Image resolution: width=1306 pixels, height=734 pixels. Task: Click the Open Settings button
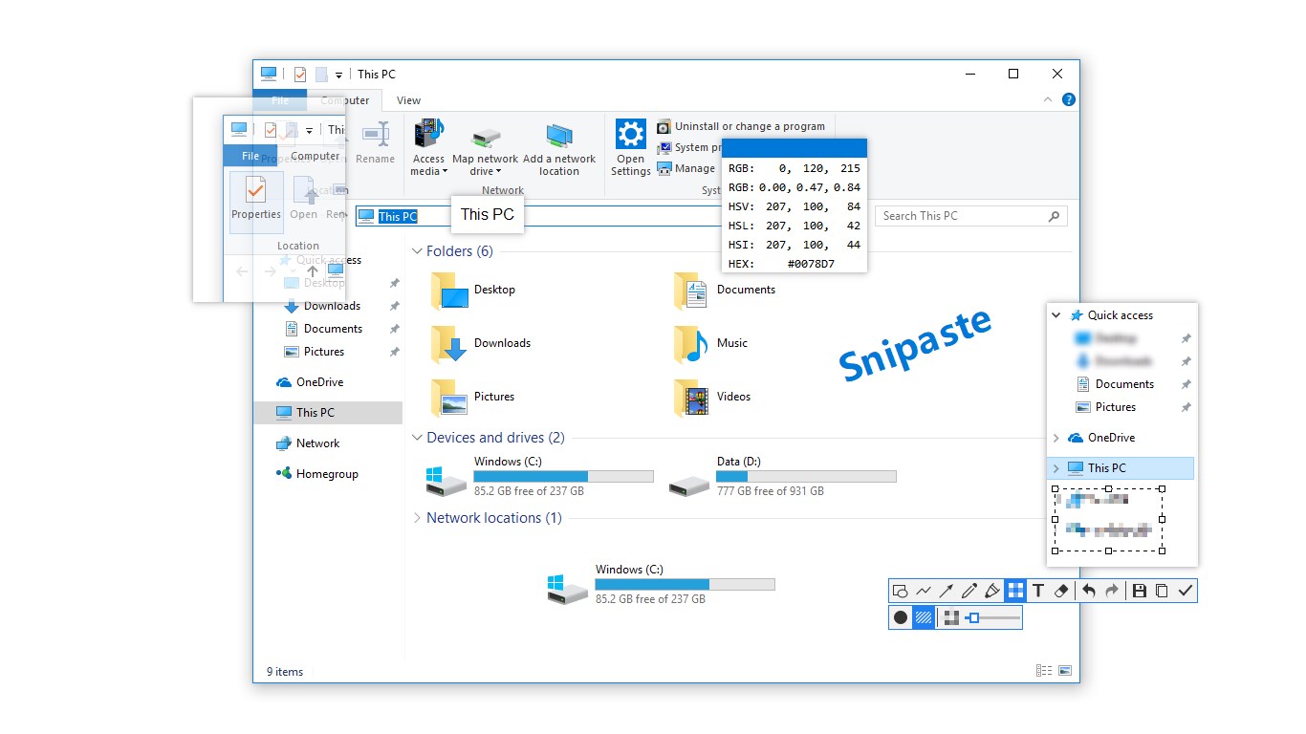point(630,147)
